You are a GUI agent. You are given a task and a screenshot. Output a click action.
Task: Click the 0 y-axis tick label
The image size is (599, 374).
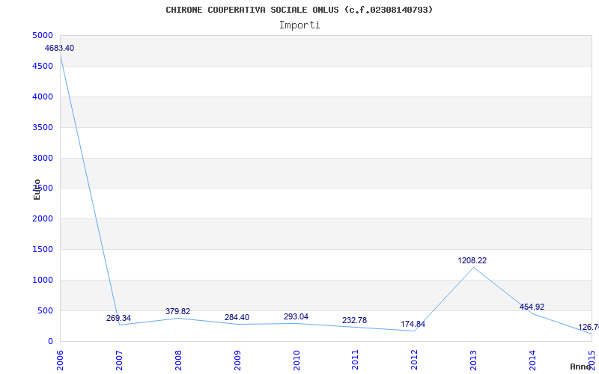point(50,341)
